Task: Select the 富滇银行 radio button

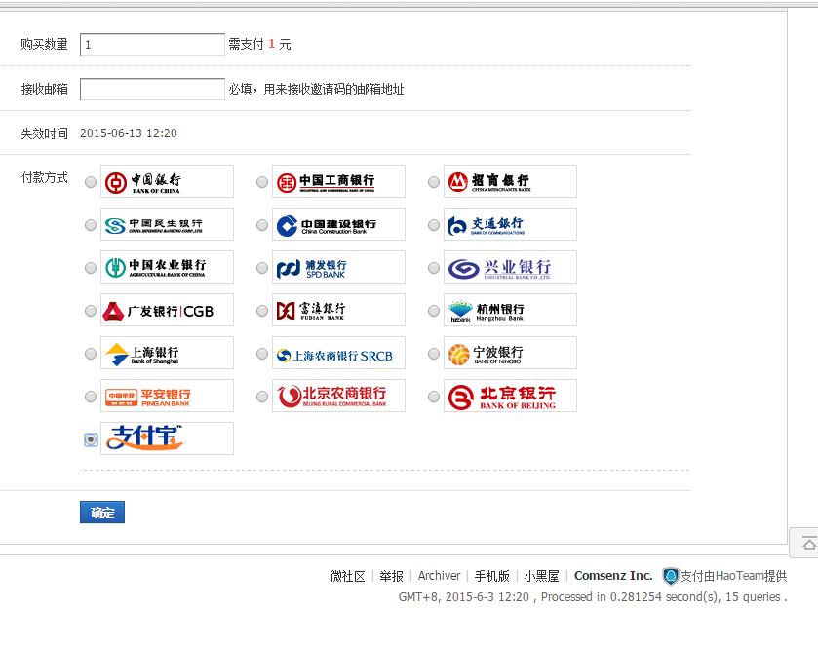Action: pyautogui.click(x=262, y=311)
